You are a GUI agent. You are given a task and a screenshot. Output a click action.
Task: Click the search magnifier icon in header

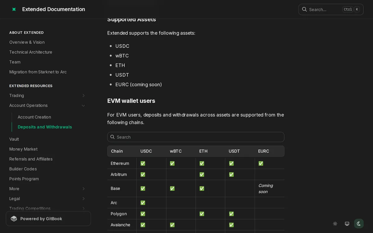point(304,9)
